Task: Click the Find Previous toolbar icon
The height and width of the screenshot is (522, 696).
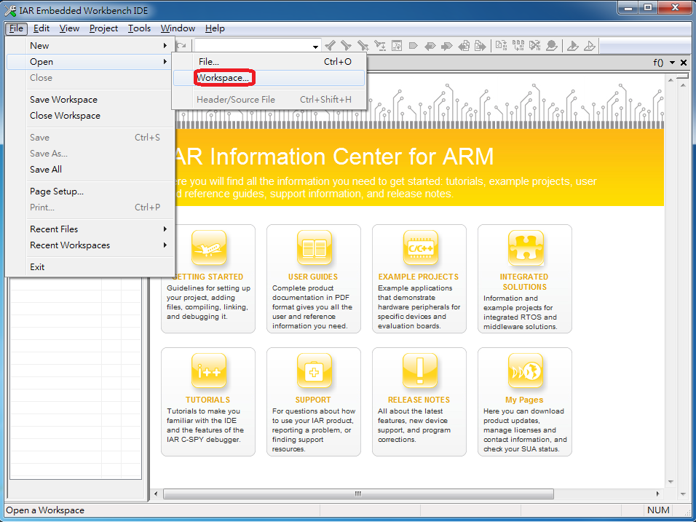Action: point(330,45)
